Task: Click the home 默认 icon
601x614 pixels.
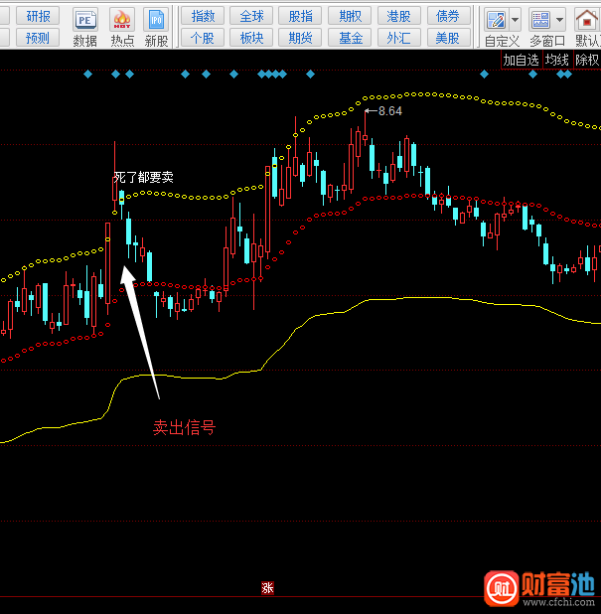Action: coord(587,20)
